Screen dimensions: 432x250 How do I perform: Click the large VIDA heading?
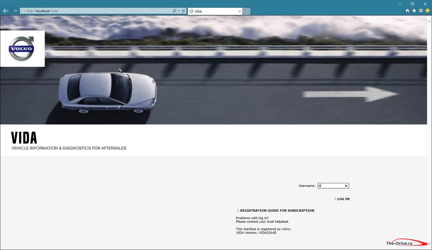click(24, 138)
